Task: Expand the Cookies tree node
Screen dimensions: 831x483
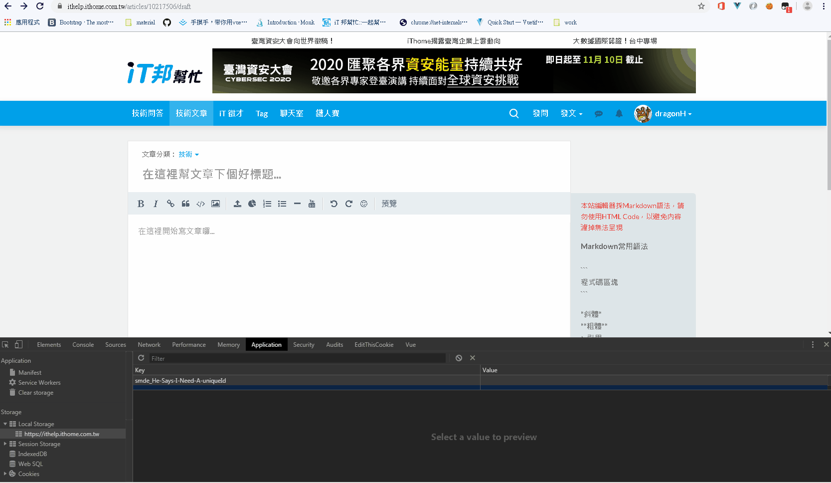Action: point(5,474)
